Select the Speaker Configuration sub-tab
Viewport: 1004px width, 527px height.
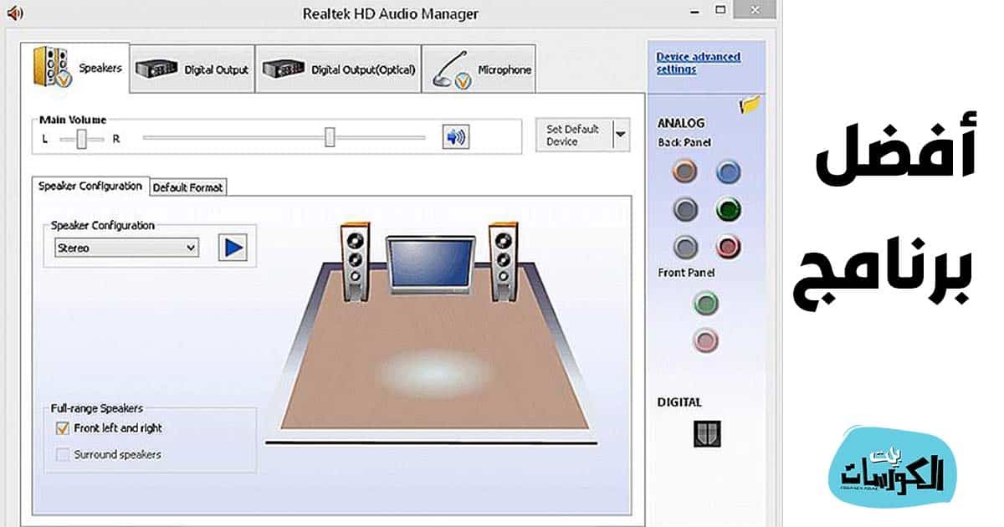(90, 187)
